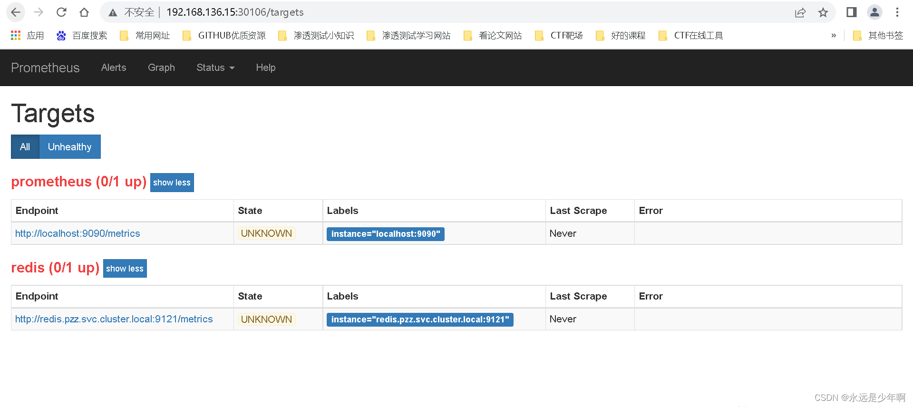
Task: Select the Unhealthy targets filter
Action: [69, 146]
